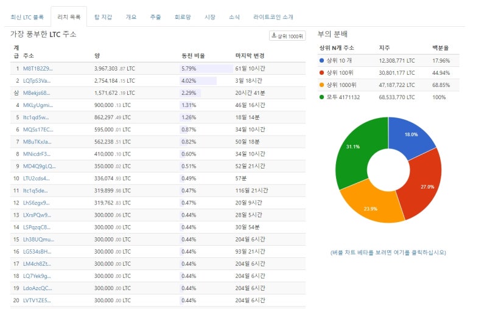Click the last-change value 61일 10시간
Image resolution: width=487 pixels, height=309 pixels.
tap(250, 69)
